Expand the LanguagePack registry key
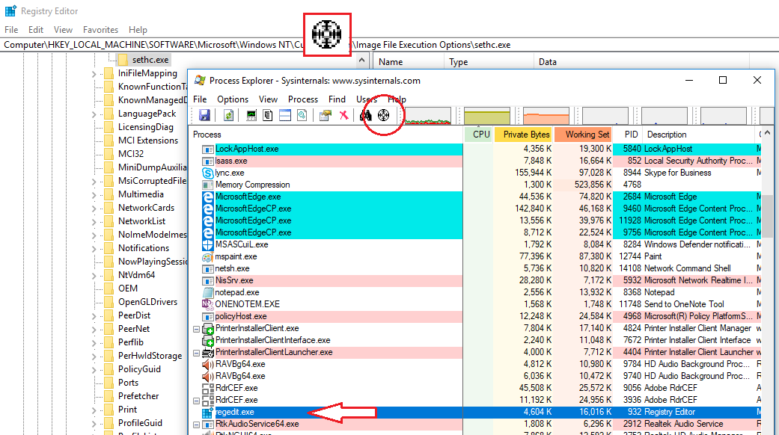Image resolution: width=779 pixels, height=435 pixels. click(94, 114)
